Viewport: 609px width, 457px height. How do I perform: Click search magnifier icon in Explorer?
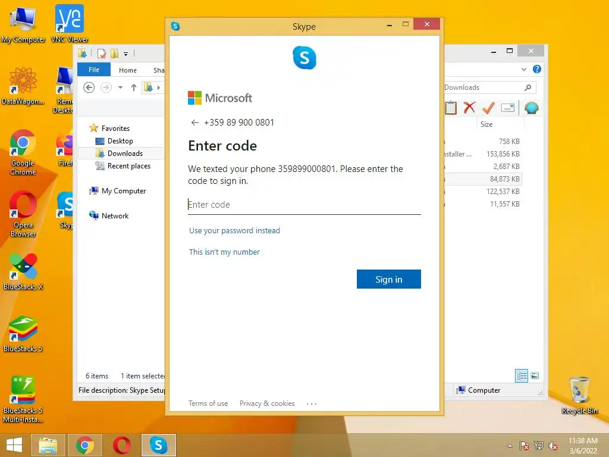(528, 87)
